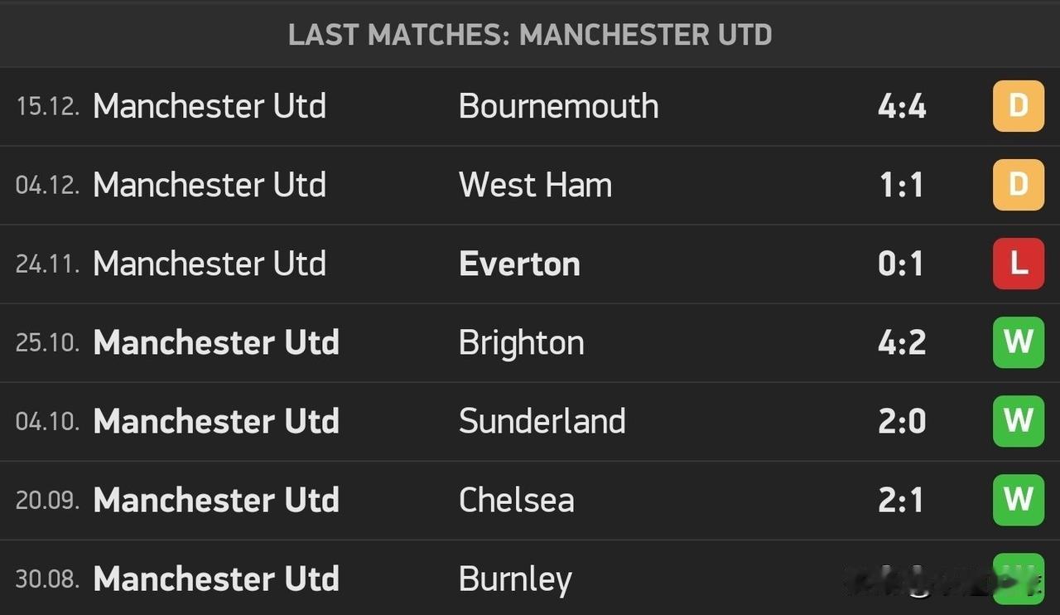Click the 4:4 score against Bournemouth
This screenshot has width=1060, height=615.
901,106
